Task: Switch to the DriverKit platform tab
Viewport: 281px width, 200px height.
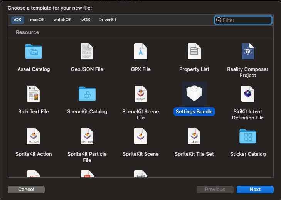Action: 107,20
